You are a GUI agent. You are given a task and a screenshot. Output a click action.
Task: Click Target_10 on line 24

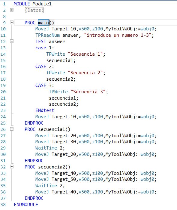coord(64,117)
